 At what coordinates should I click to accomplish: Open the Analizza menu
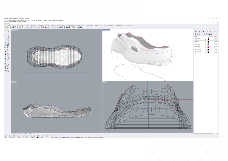pyautogui.click(x=50, y=20)
